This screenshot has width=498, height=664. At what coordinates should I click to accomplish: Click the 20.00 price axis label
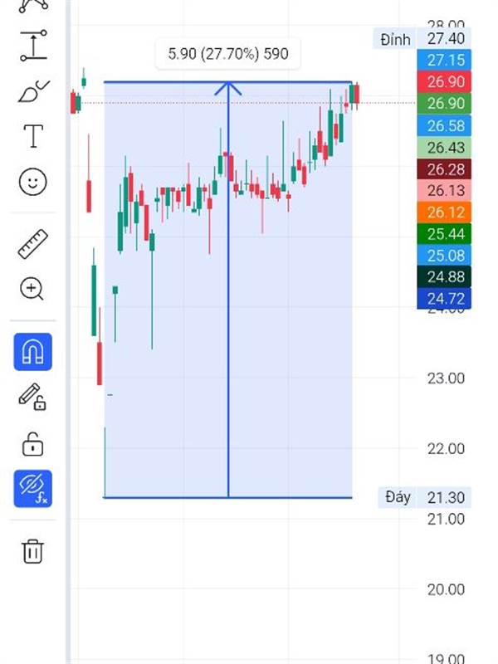(446, 589)
